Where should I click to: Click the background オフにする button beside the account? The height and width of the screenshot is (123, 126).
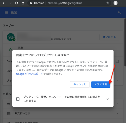pos(109,37)
